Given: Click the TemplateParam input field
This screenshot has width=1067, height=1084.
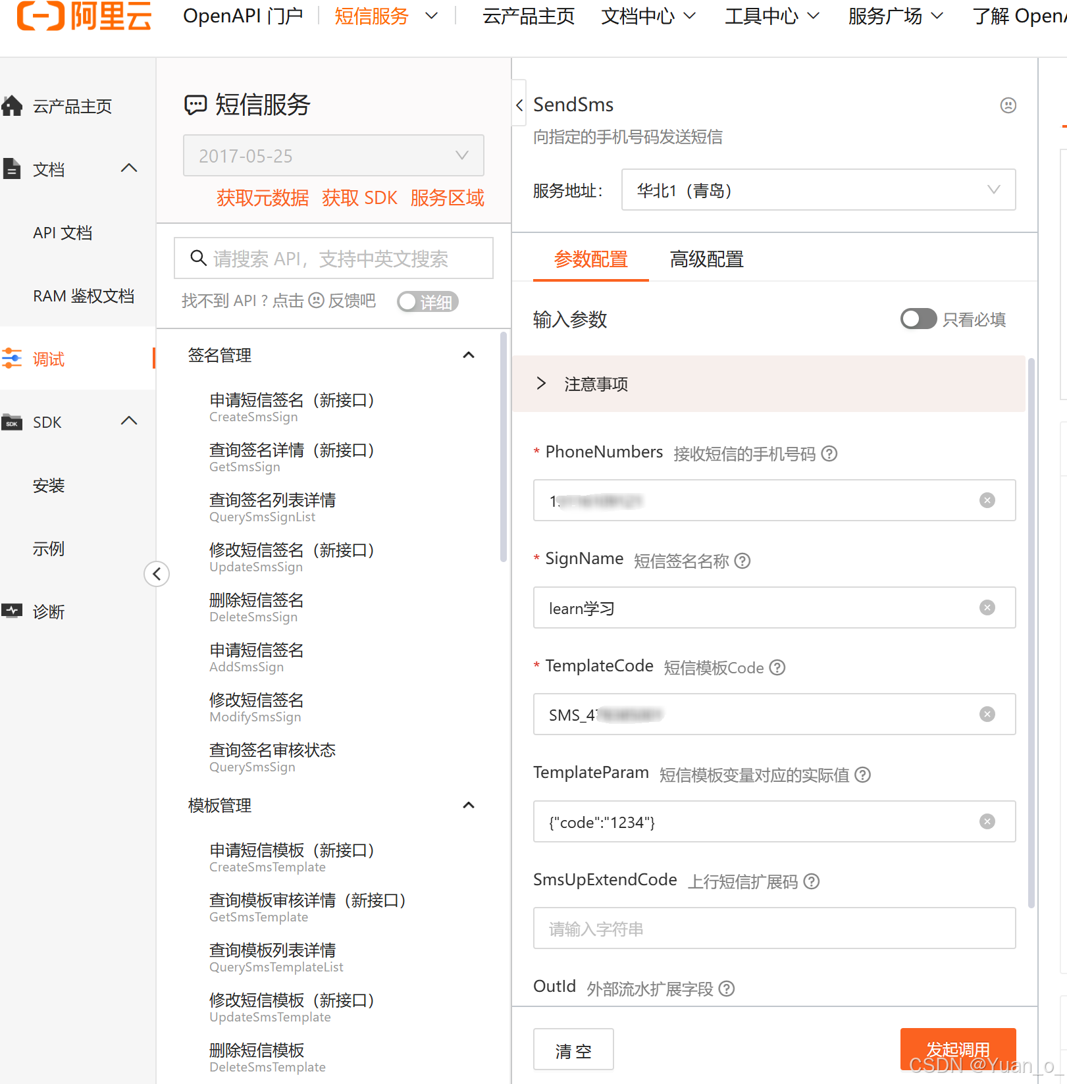Looking at the screenshot, I should [x=774, y=821].
